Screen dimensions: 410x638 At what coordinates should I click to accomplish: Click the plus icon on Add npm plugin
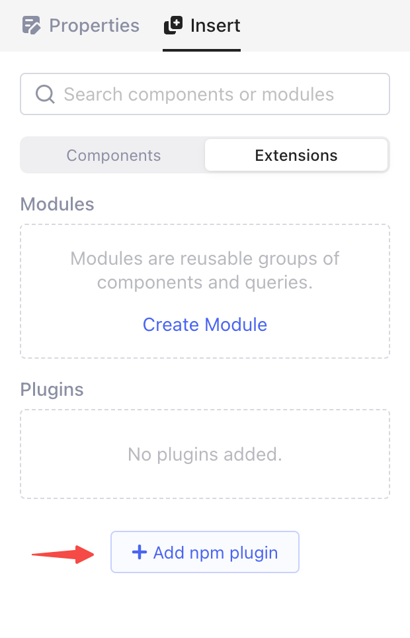coord(139,552)
